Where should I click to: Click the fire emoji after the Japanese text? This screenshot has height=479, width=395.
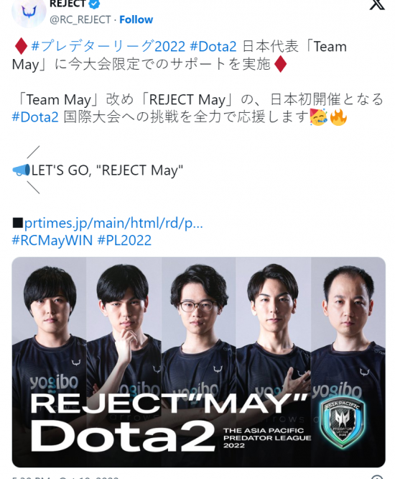point(338,117)
